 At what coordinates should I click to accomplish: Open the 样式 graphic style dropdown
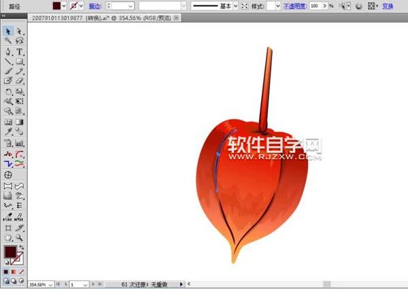(278, 6)
